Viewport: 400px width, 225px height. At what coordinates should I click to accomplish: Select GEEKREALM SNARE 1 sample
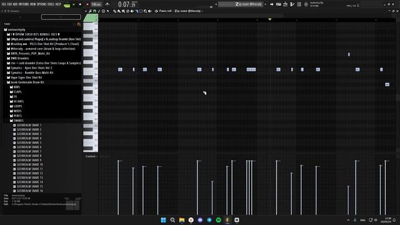[x=27, y=125]
